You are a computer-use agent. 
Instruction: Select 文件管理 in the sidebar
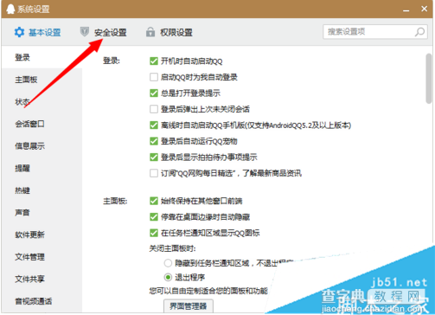(x=42, y=257)
